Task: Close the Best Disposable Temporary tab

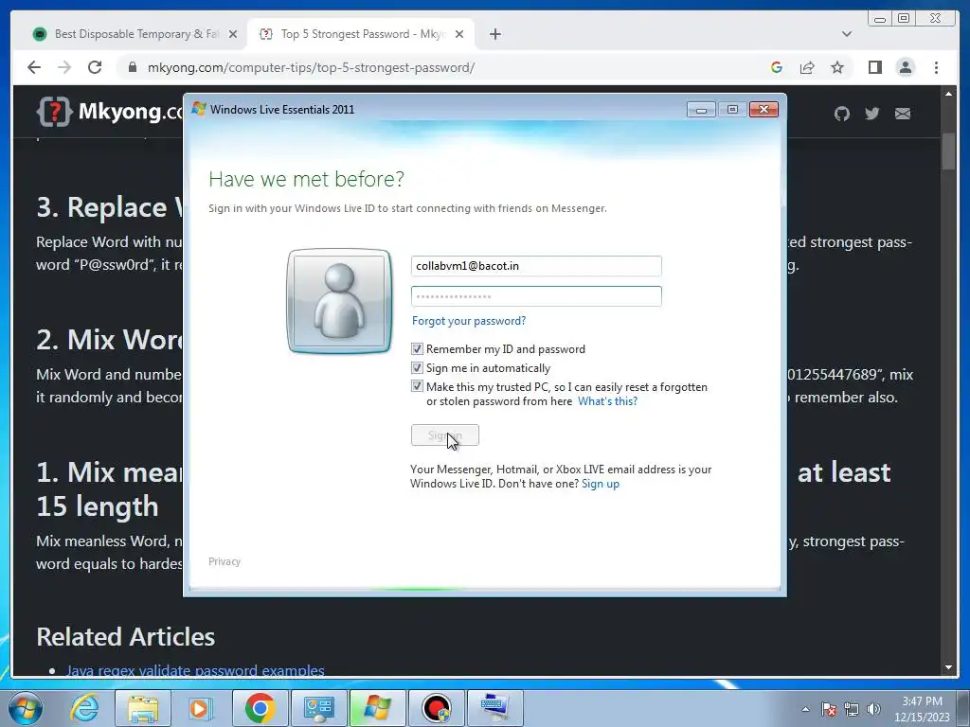Action: 233,34
